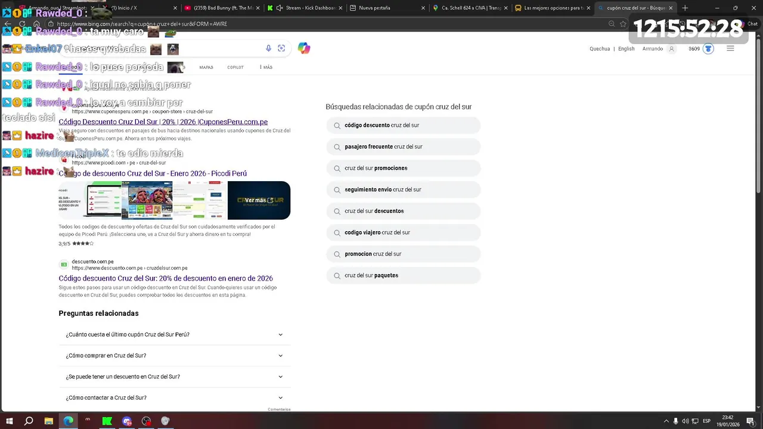Open File Explorer from taskbar

[x=49, y=421]
